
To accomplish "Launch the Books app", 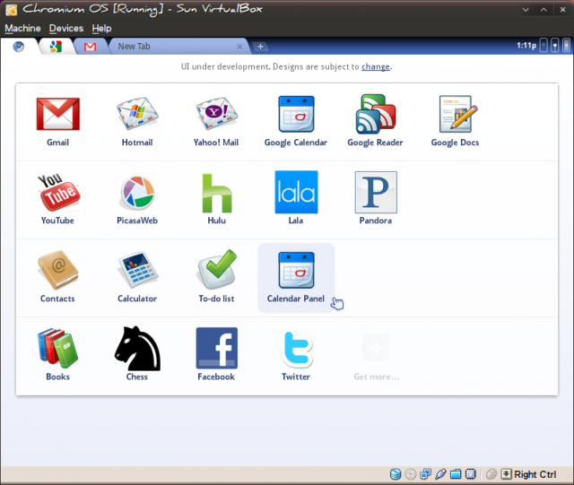I will tap(57, 348).
